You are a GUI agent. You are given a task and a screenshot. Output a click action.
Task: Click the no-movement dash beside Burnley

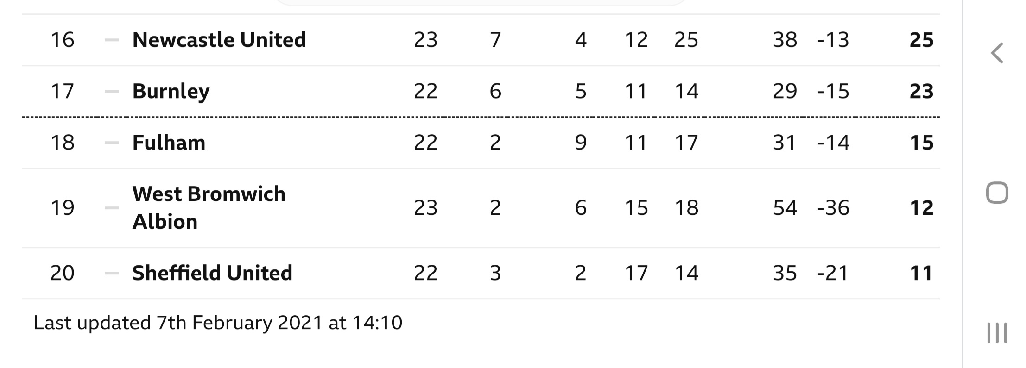[x=112, y=91]
